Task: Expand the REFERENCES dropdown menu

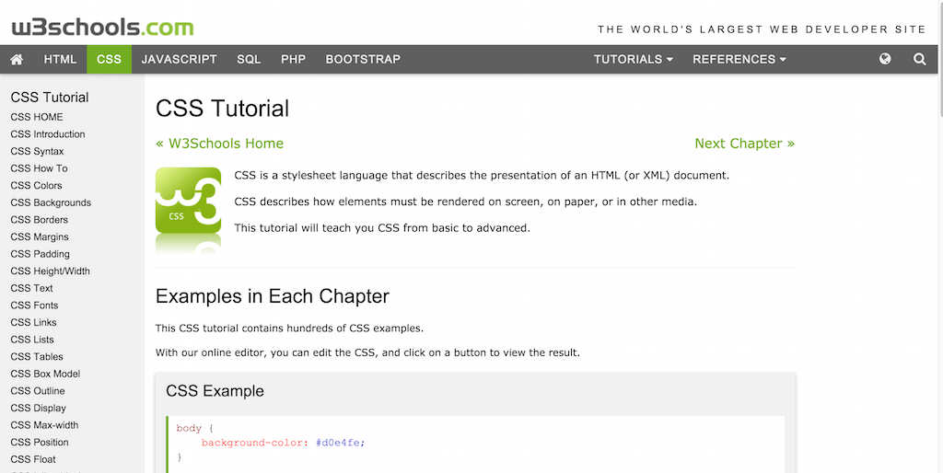Action: tap(739, 59)
